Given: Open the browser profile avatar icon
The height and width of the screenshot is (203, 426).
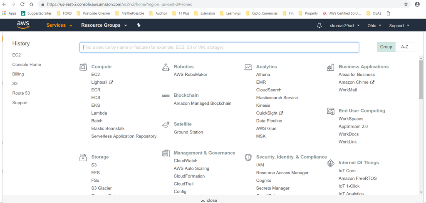Looking at the screenshot, I should click(x=417, y=4).
